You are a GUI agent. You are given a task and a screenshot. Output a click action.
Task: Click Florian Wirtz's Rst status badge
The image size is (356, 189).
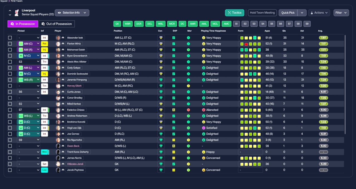[44, 44]
